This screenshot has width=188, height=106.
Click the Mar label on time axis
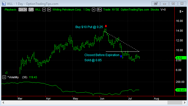(20, 99)
